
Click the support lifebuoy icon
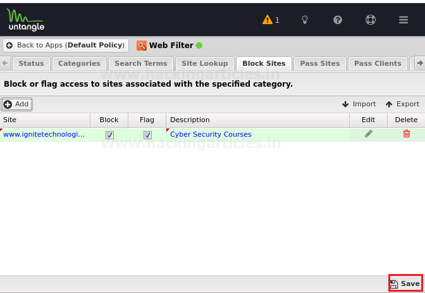click(x=371, y=20)
